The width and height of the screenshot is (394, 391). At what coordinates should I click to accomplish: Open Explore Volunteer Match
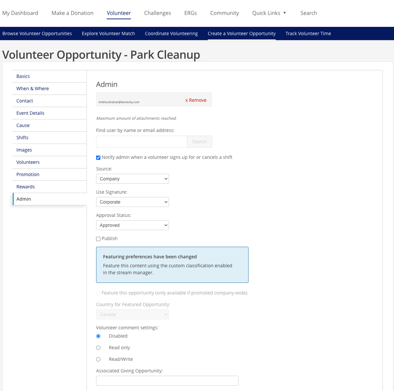[108, 33]
